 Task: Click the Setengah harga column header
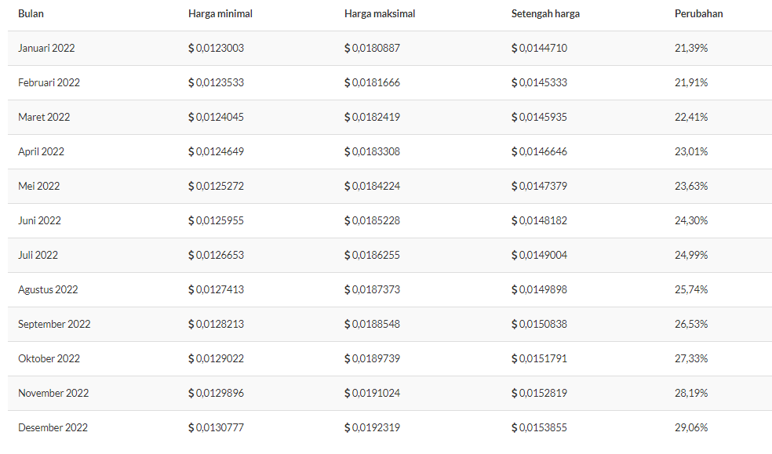[x=545, y=14]
